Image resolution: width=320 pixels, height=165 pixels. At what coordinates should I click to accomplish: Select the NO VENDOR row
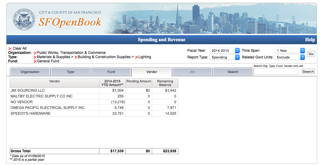coord(94,102)
